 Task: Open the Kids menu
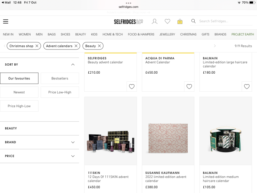click(94, 34)
